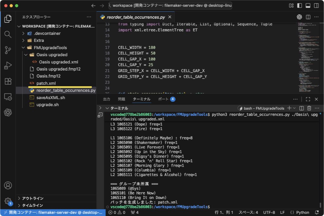Toggle the bottom panel layout button
The image size is (324, 216).
point(307,6)
